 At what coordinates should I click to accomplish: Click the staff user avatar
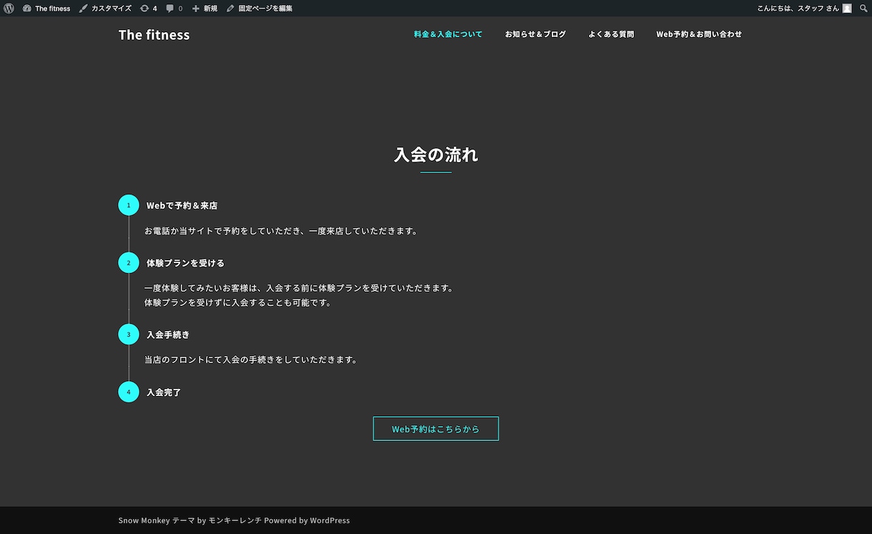(x=847, y=9)
